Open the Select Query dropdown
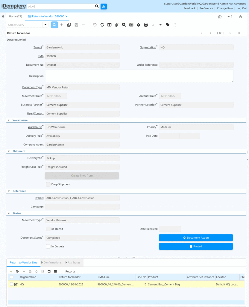Screen dimensions: 249x307 pyautogui.click(x=46, y=25)
